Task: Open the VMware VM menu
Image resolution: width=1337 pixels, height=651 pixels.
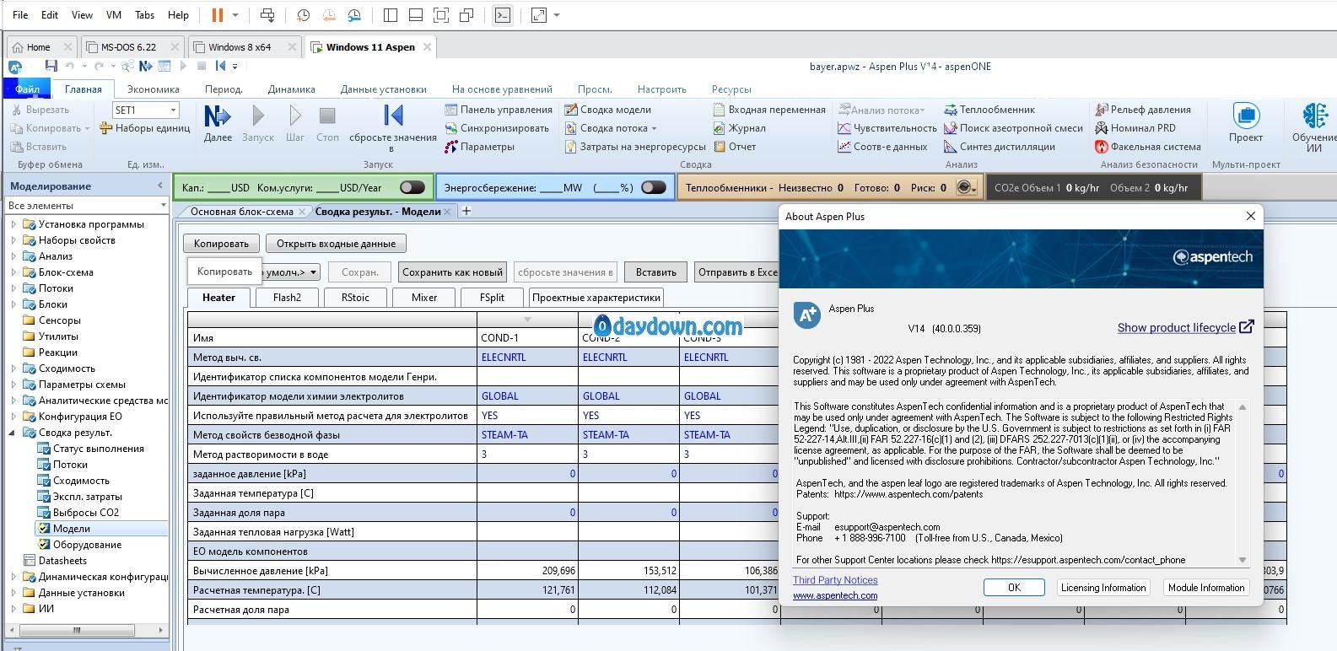Action: (x=113, y=15)
